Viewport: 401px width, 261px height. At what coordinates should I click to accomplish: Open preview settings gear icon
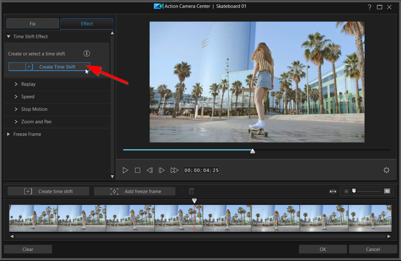[x=386, y=170]
